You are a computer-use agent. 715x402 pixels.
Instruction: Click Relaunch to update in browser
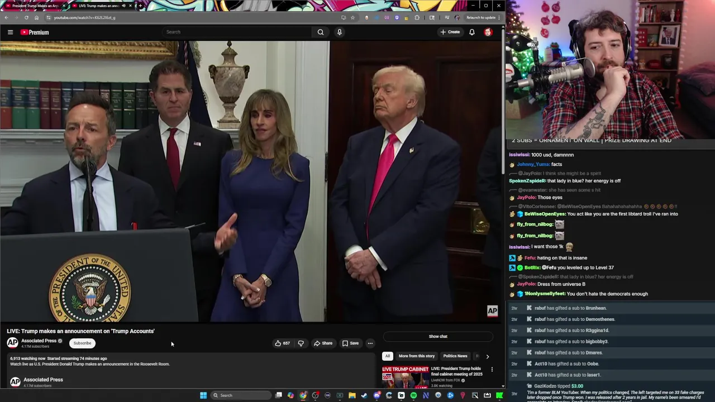(x=483, y=17)
